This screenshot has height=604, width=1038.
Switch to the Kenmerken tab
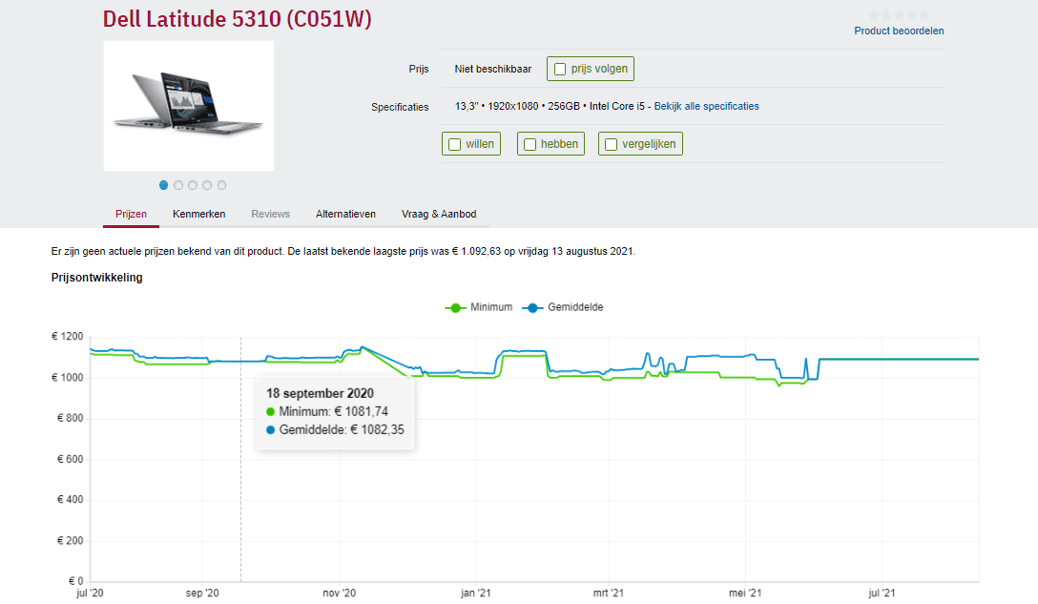[x=198, y=214]
